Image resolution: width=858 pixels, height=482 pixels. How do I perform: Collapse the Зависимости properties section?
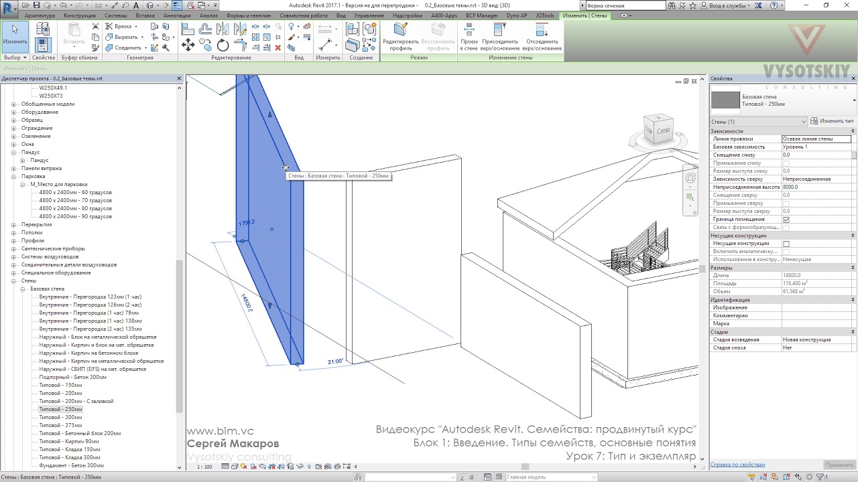click(x=853, y=131)
